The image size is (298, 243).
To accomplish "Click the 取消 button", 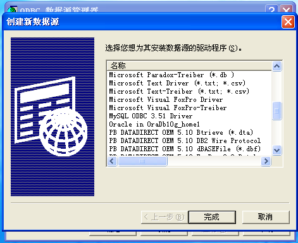I will [x=266, y=217].
